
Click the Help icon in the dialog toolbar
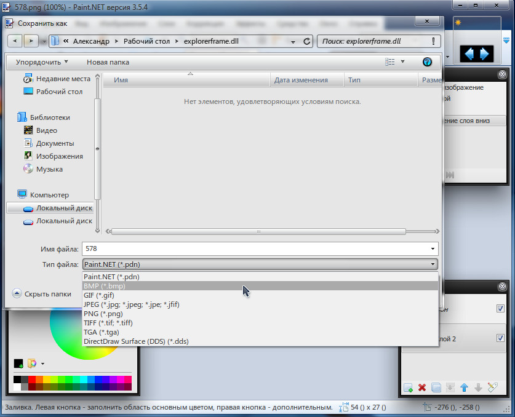coord(427,62)
